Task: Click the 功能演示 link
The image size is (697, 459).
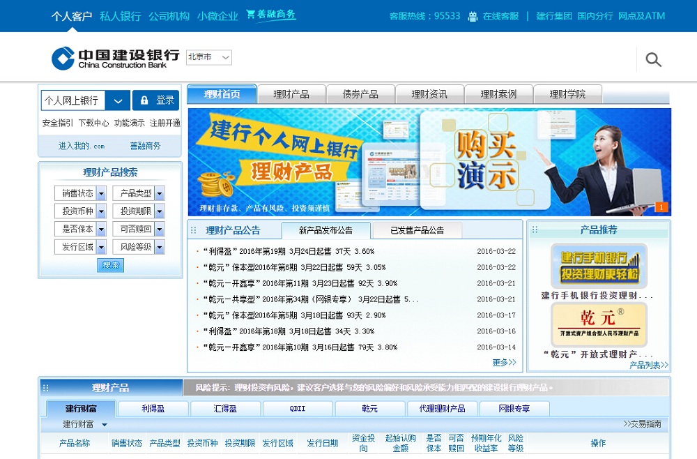Action: 130,123
